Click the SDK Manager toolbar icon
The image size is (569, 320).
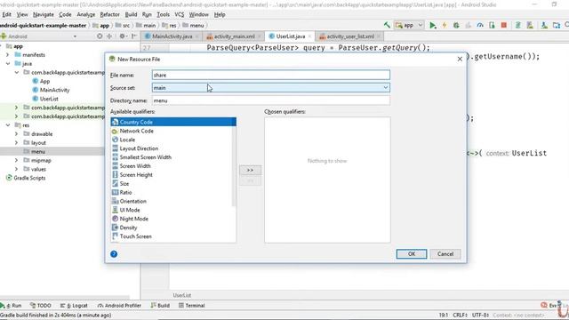click(544, 26)
